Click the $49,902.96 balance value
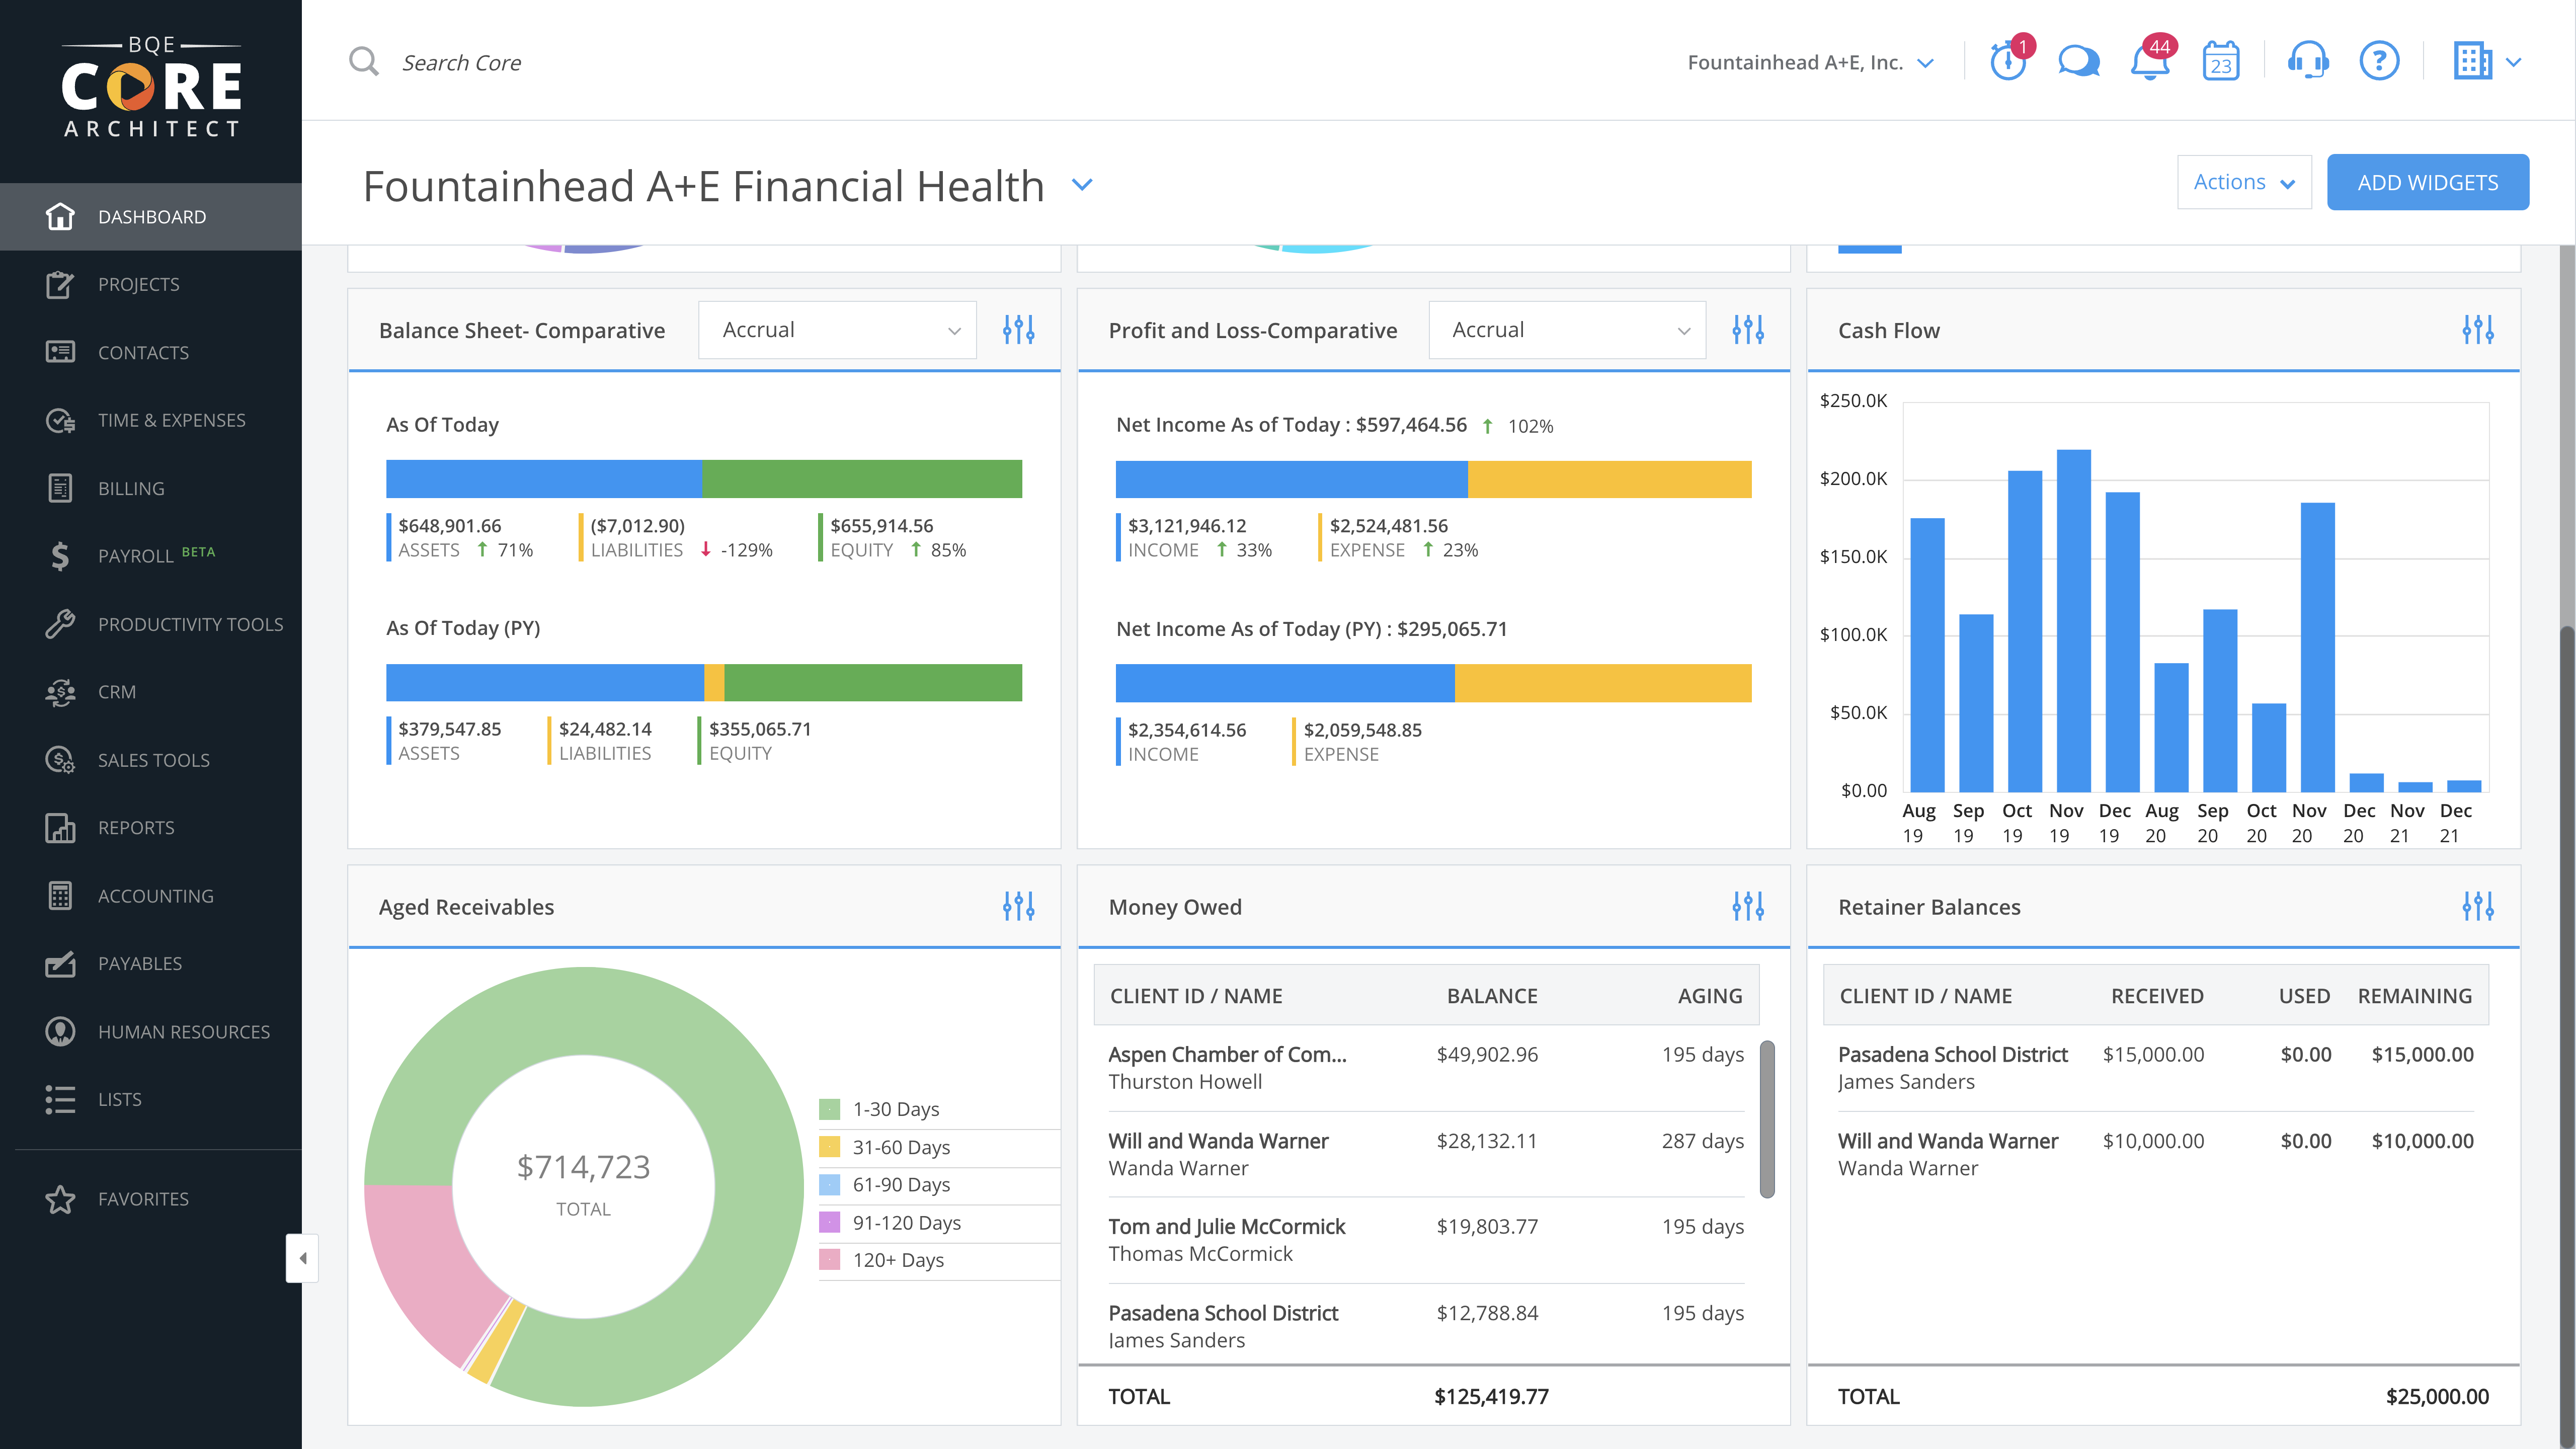This screenshot has width=2576, height=1449. pyautogui.click(x=1487, y=1054)
